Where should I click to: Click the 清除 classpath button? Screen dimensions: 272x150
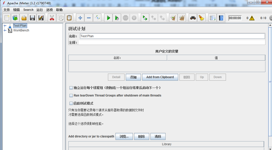coord(158,136)
